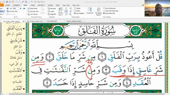Image resolution: width=170 pixels, height=95 pixels.
Task: Select the Arrow drawing tool icon
Action: tap(32, 2)
